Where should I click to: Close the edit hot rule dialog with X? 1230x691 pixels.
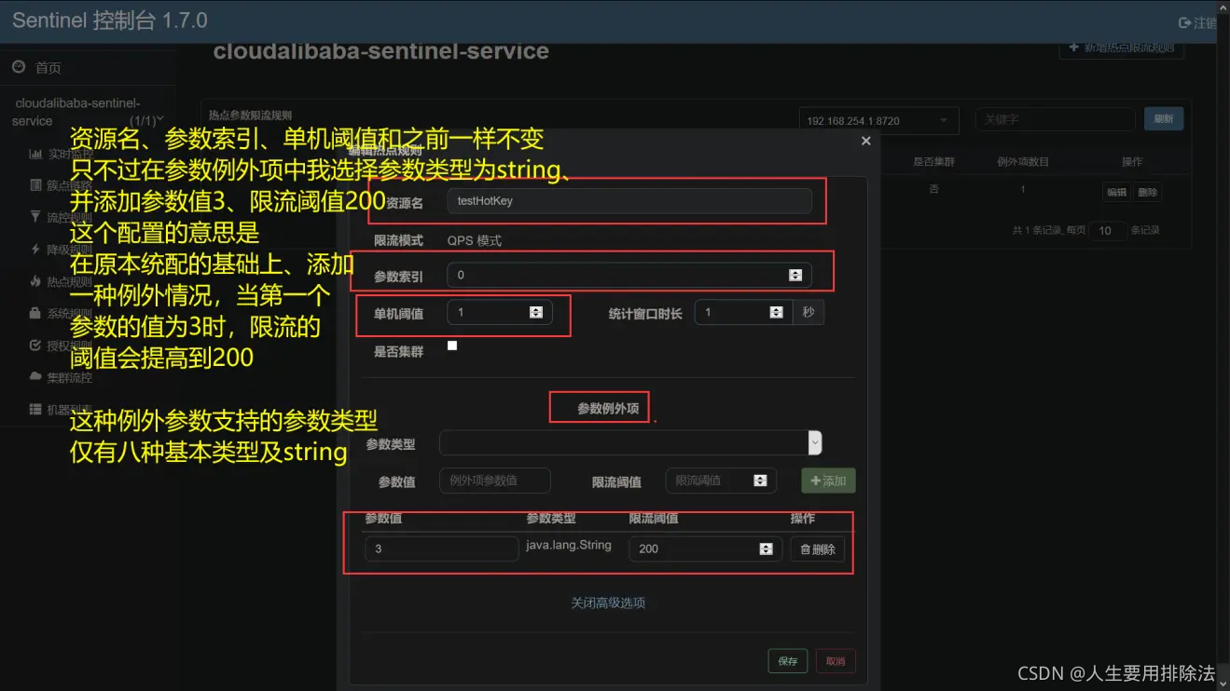click(865, 141)
